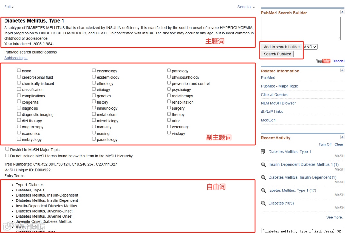The width and height of the screenshot is (348, 233).
Task: Open the MedGen link
Action: tap(268, 120)
